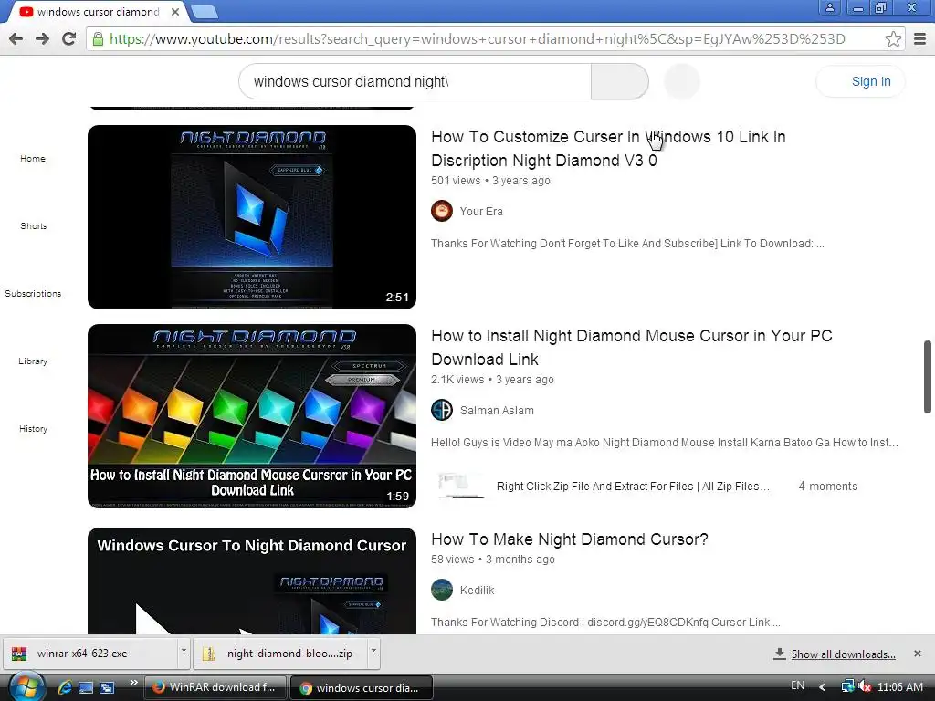The image size is (935, 701).
Task: Open the 'Right Click Zip File And Extract' moment
Action: (x=633, y=487)
